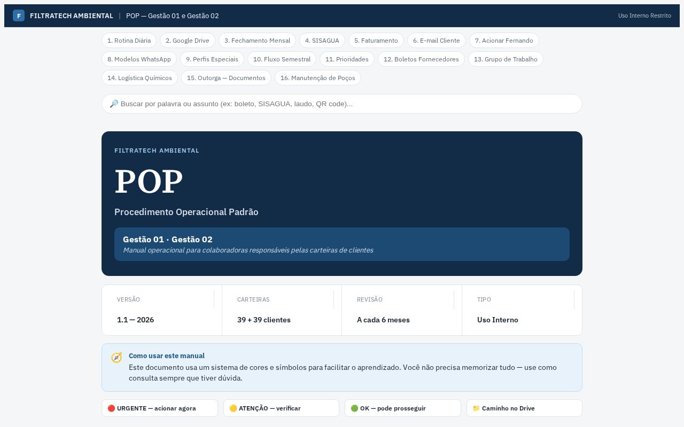Click the large POP title
Image resolution: width=684 pixels, height=427 pixels.
pos(149,181)
